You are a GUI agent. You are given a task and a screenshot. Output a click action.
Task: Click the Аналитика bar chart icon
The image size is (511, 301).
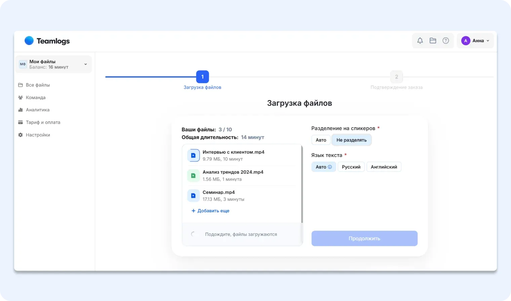click(21, 110)
